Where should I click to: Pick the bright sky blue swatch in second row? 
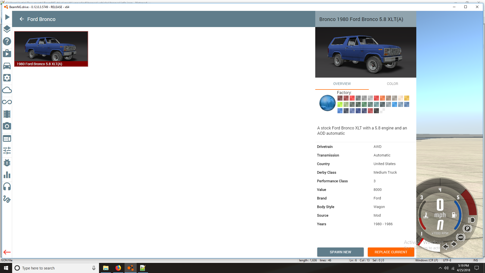pyautogui.click(x=394, y=104)
